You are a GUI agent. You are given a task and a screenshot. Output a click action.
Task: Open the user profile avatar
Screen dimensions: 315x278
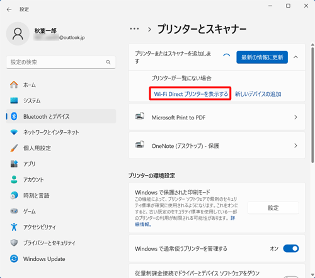(18, 33)
